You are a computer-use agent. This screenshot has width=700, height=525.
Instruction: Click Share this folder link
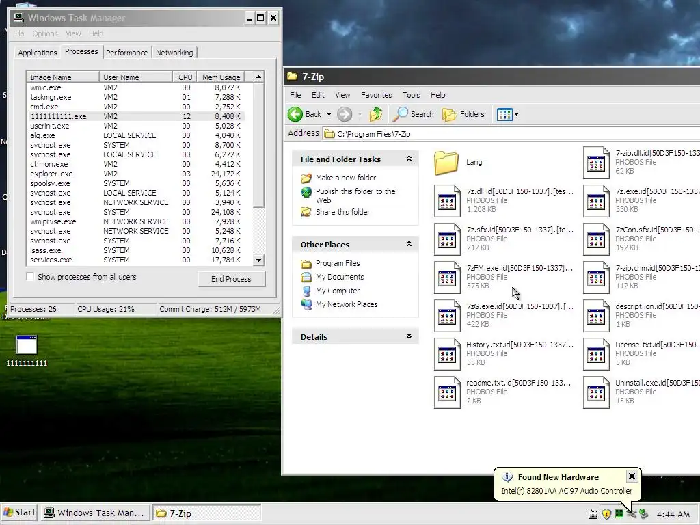click(x=343, y=212)
